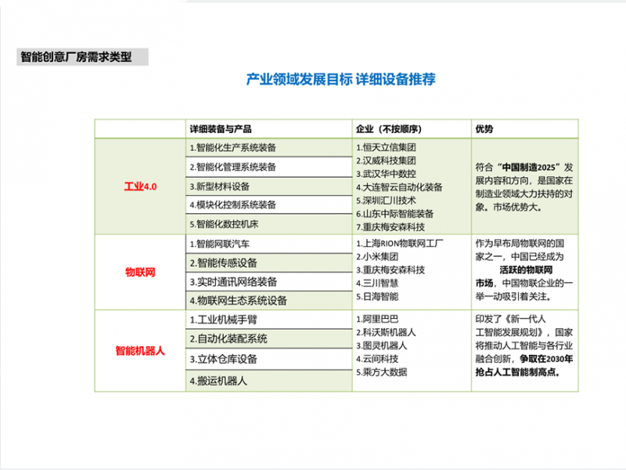Screen dimensions: 626x470
Task: Select the category cell 智能机器人
Action: click(140, 351)
